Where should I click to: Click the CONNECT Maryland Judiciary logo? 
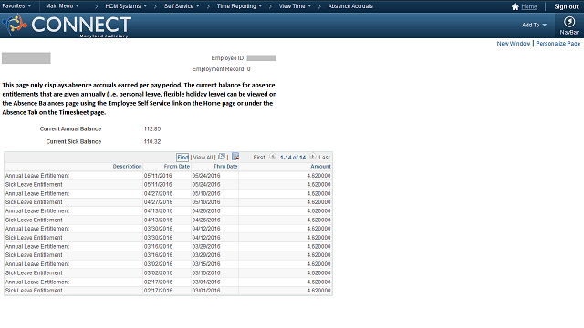point(67,26)
